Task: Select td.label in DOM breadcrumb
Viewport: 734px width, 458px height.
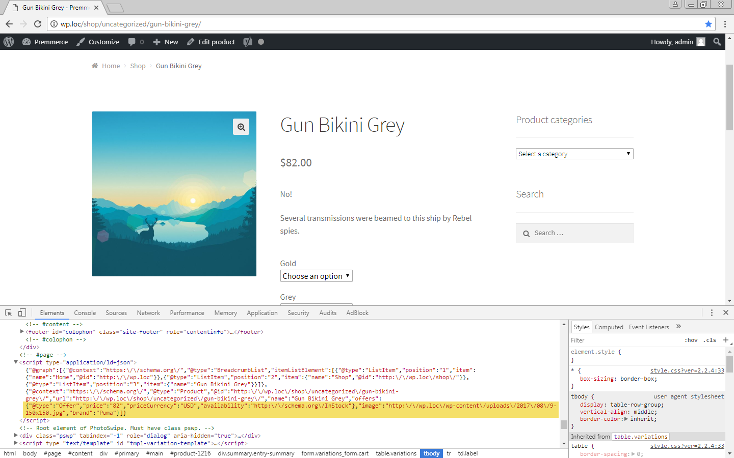Action: pyautogui.click(x=467, y=453)
